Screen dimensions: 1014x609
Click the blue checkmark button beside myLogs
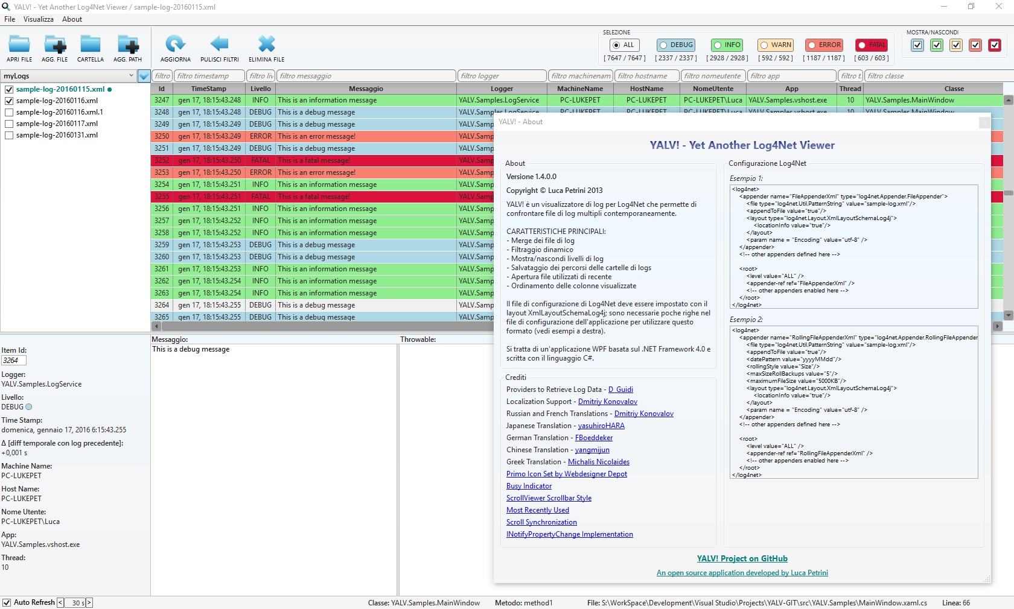pyautogui.click(x=144, y=76)
